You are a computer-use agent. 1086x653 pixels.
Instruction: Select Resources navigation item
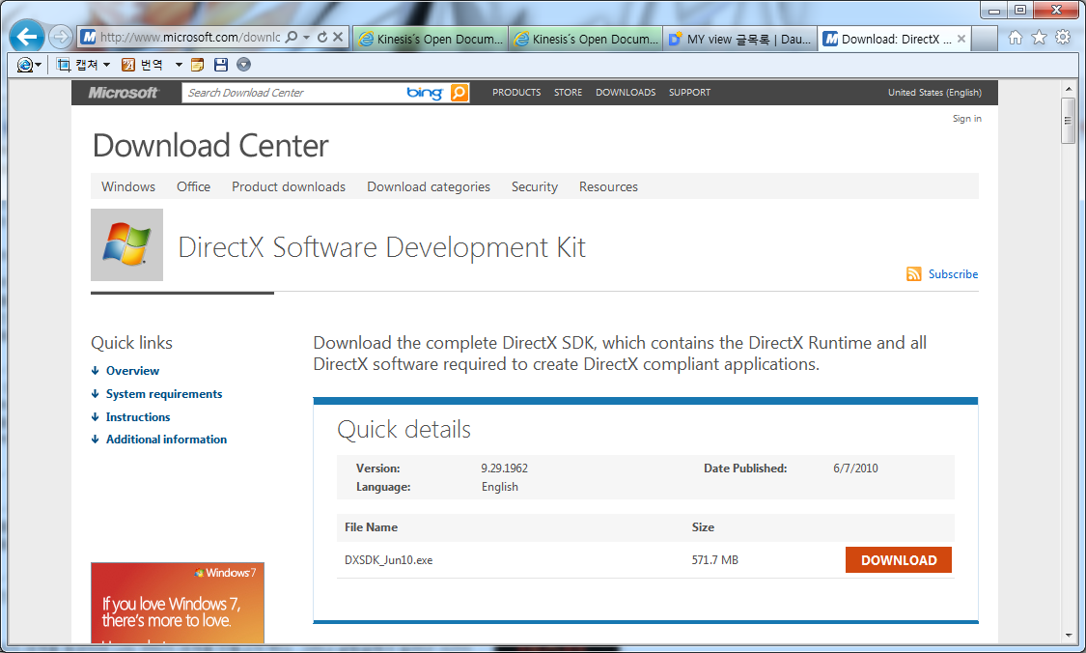pyautogui.click(x=608, y=186)
